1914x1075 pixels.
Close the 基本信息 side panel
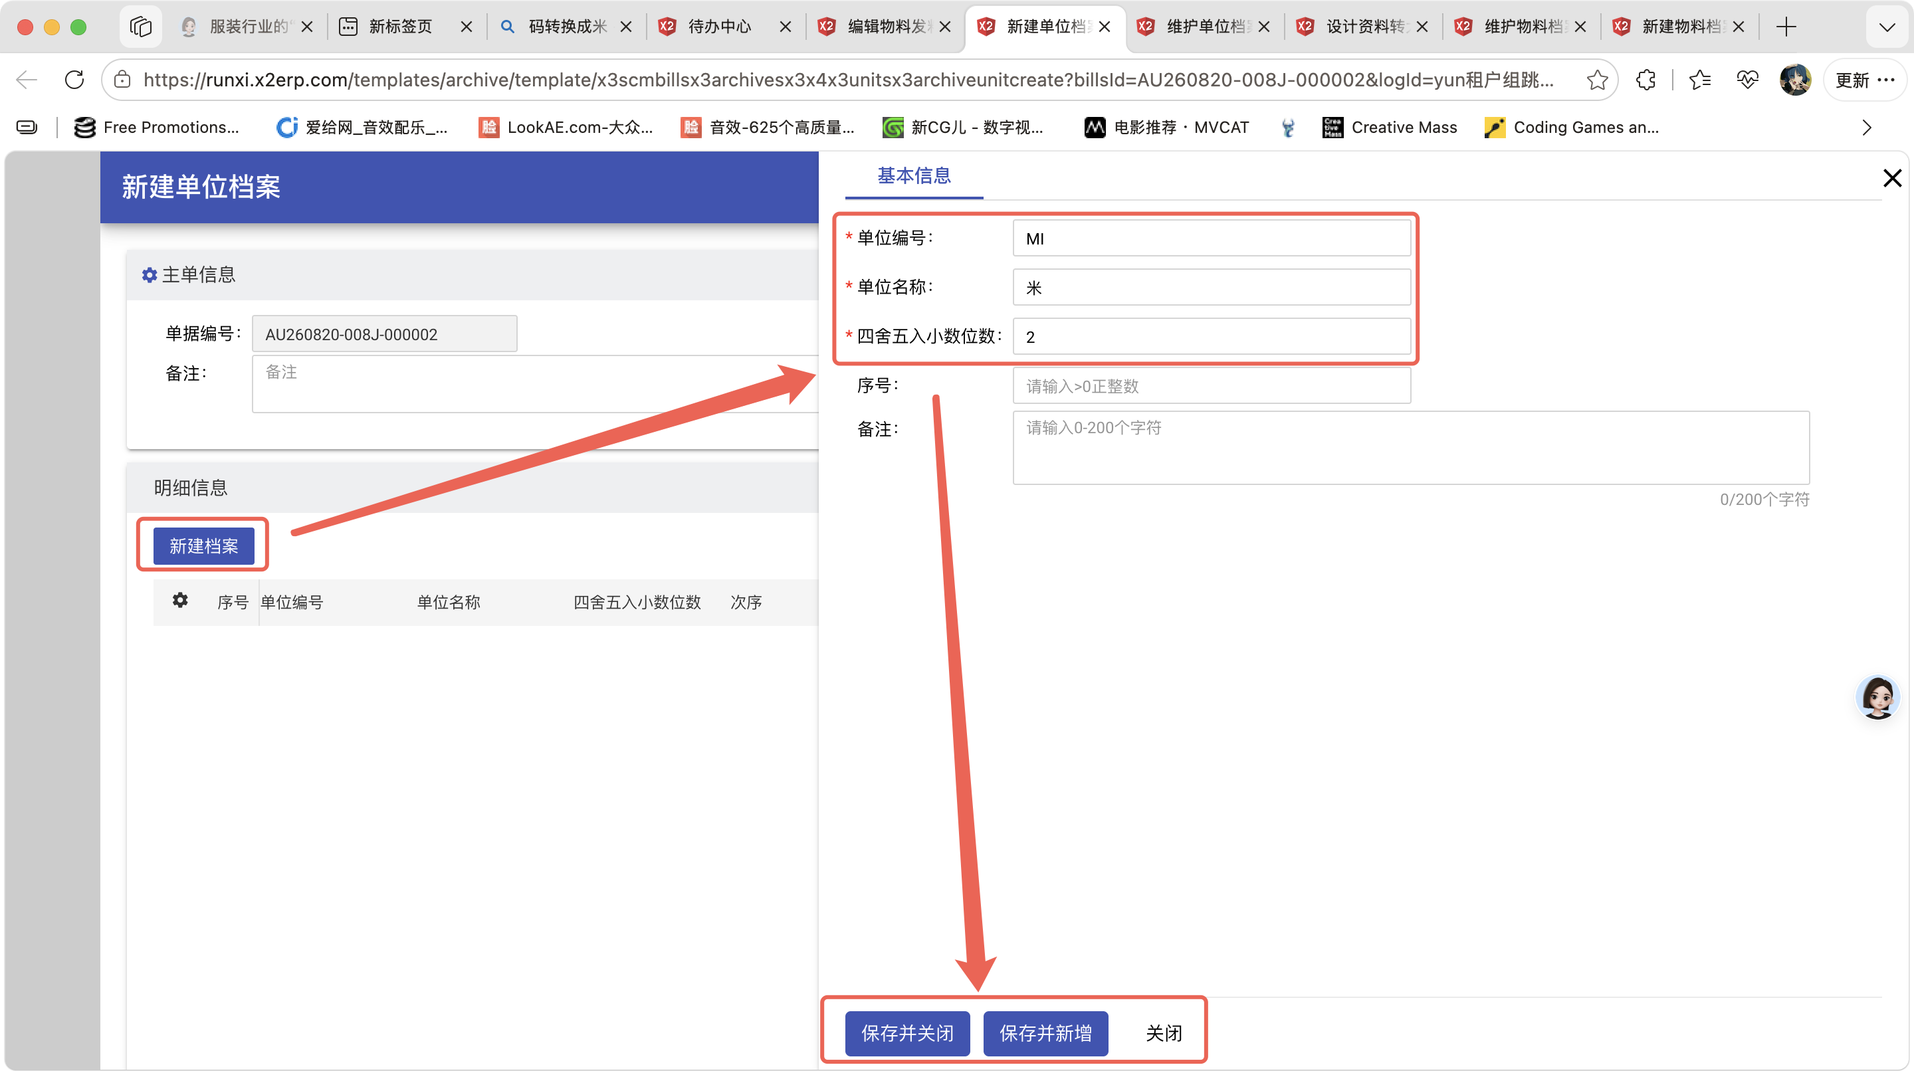tap(1891, 177)
